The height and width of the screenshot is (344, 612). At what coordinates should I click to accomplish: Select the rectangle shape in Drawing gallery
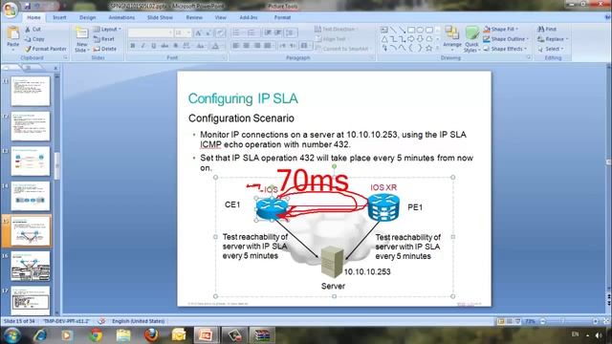pyautogui.click(x=411, y=30)
